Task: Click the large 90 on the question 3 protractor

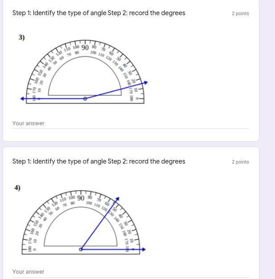Action: coord(85,48)
